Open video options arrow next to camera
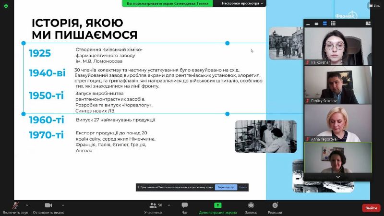 [63, 205]
